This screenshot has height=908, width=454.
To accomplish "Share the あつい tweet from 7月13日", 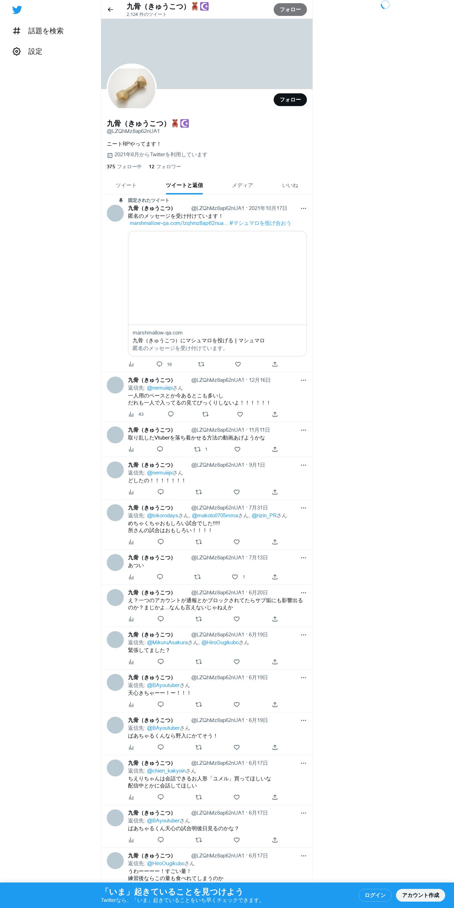I will (x=275, y=577).
